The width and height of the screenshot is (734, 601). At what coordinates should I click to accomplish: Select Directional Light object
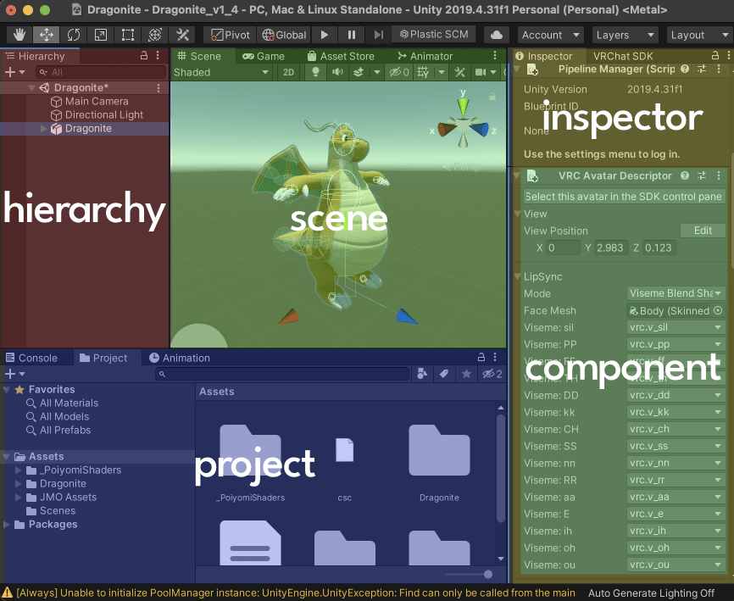[x=104, y=114]
